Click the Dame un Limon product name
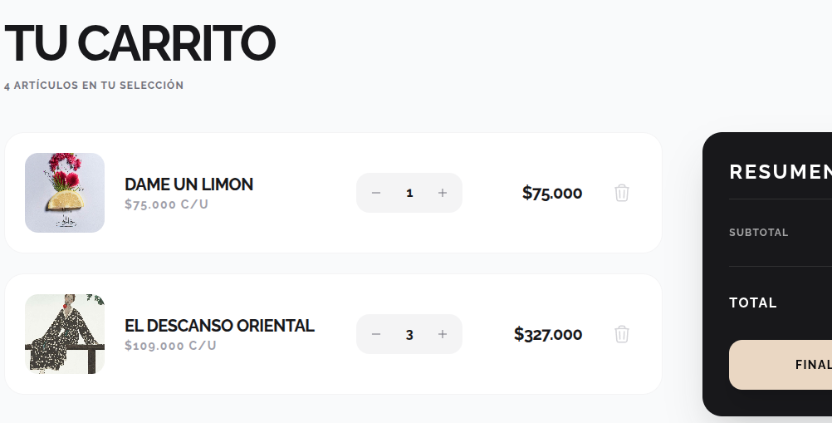The image size is (832, 423). pos(188,184)
